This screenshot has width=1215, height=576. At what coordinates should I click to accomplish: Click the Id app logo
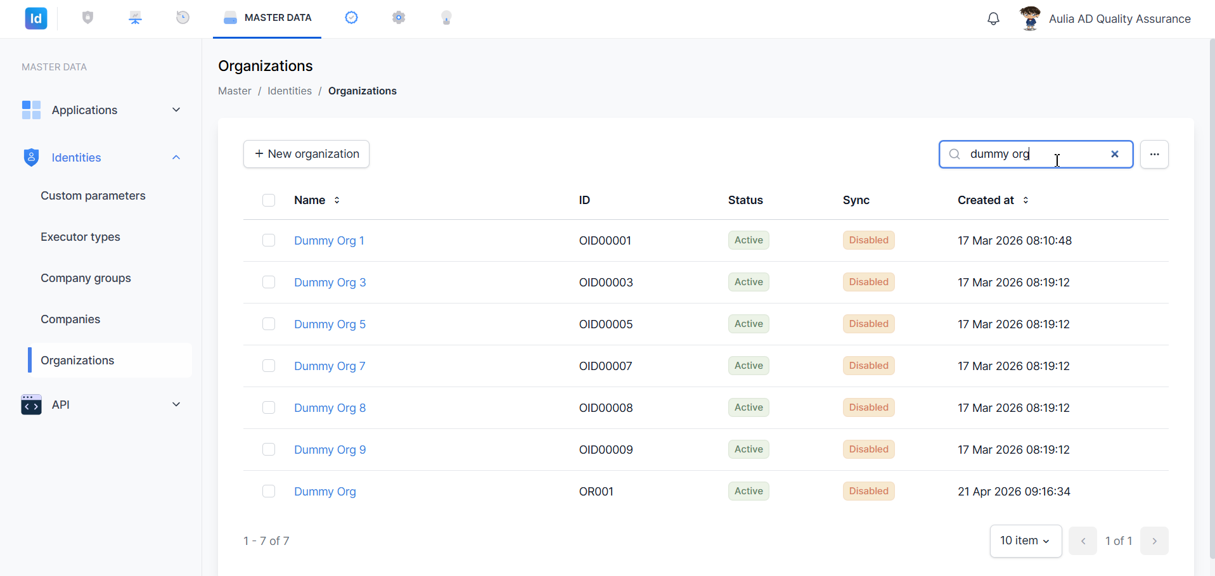(36, 18)
